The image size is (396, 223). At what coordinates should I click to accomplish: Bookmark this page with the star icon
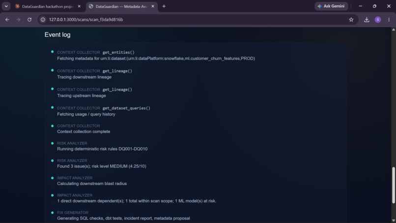tap(351, 20)
